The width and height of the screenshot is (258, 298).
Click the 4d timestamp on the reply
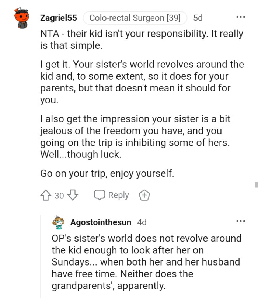[142, 222]
